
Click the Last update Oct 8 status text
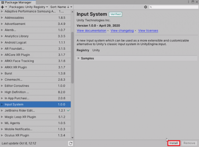coord(19,143)
